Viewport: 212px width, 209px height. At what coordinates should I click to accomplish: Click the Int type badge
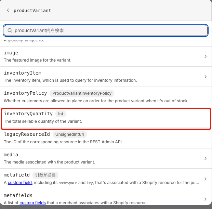click(61, 114)
